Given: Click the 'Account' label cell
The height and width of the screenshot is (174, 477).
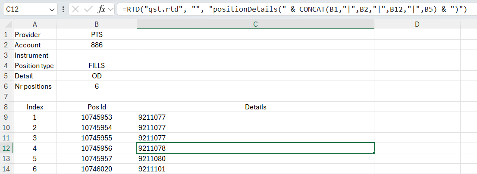Looking at the screenshot, I should [x=35, y=45].
